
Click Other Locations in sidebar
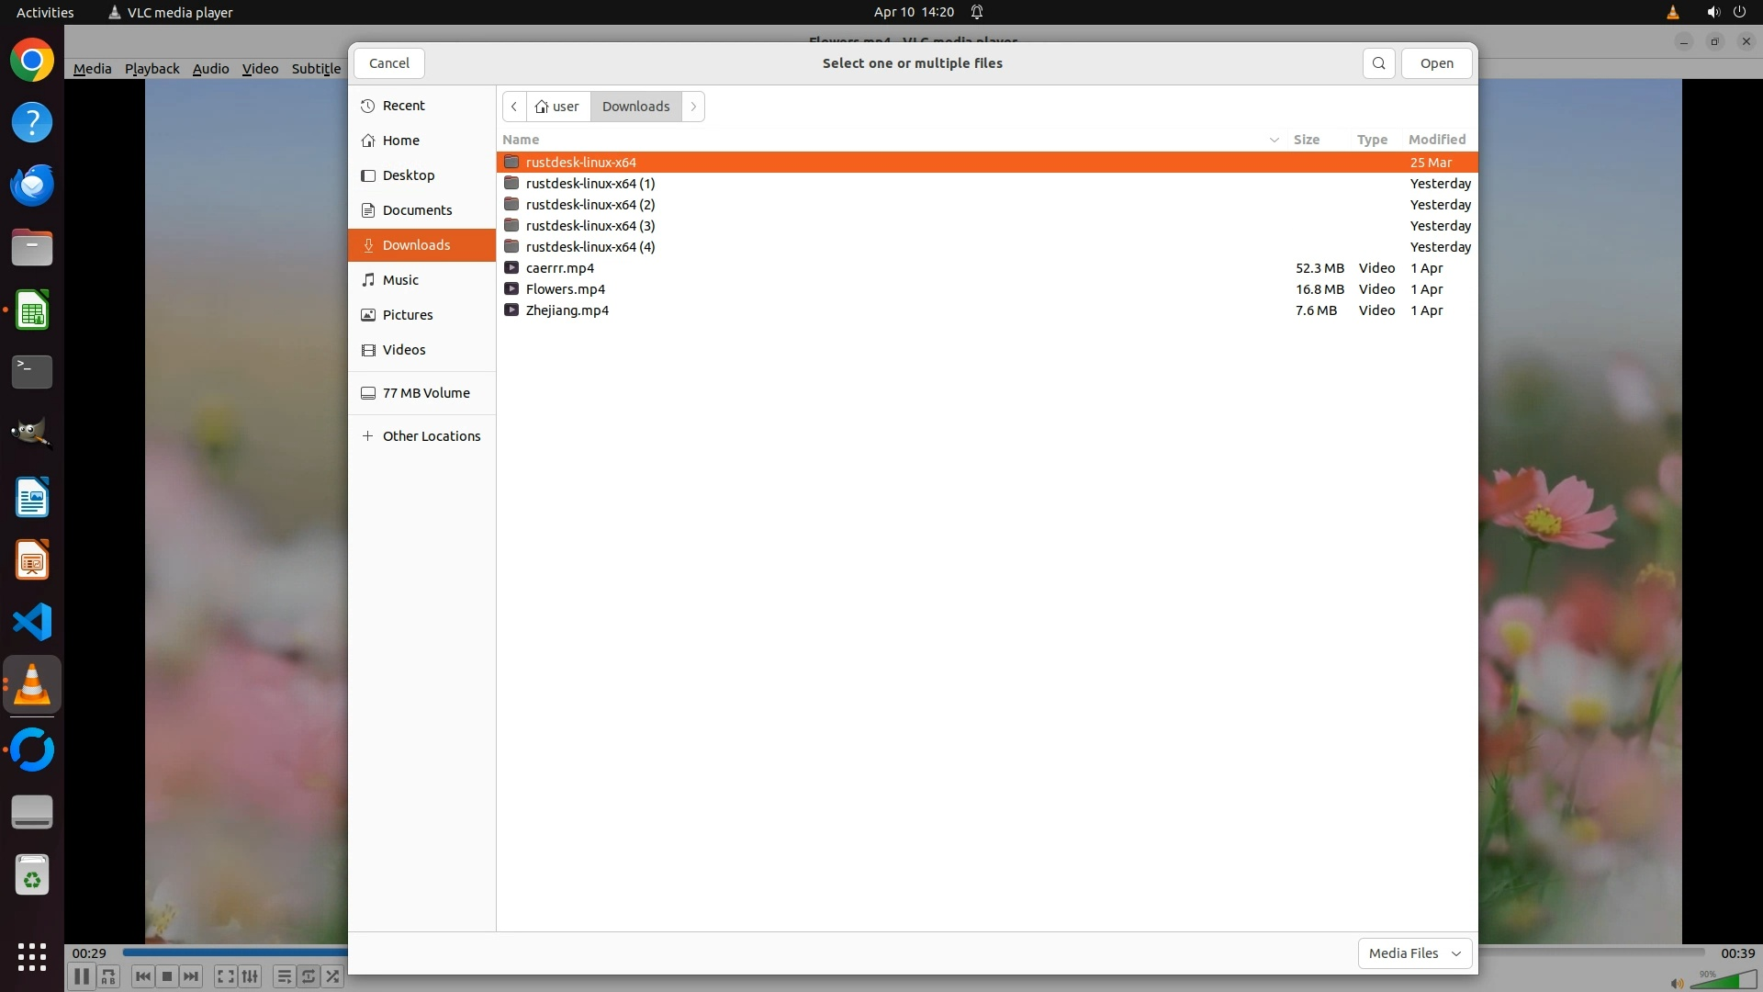click(x=431, y=436)
